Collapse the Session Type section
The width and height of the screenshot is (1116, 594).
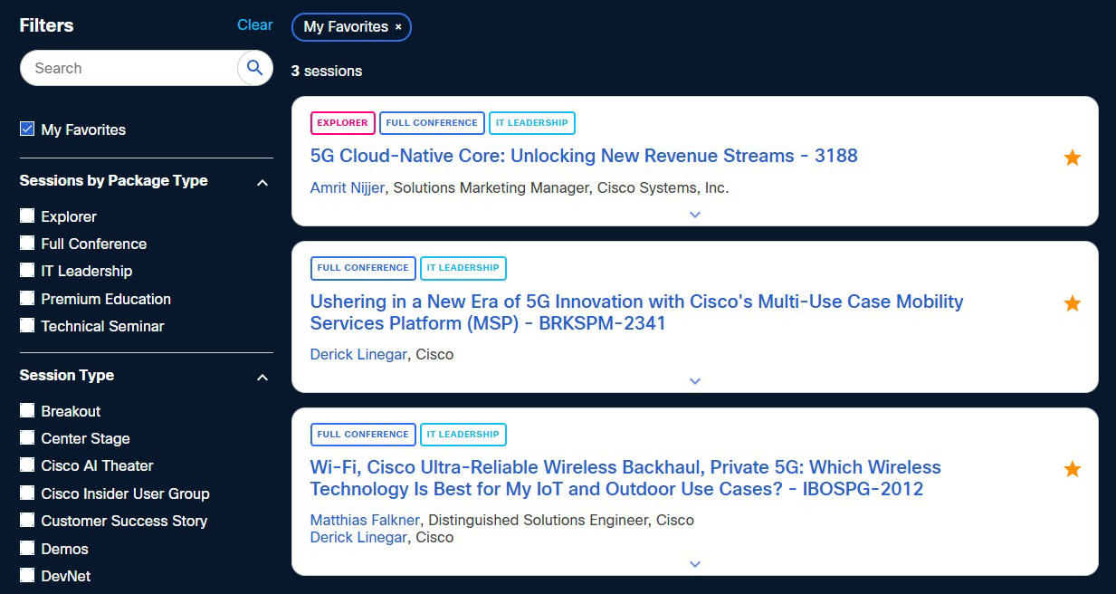(262, 378)
